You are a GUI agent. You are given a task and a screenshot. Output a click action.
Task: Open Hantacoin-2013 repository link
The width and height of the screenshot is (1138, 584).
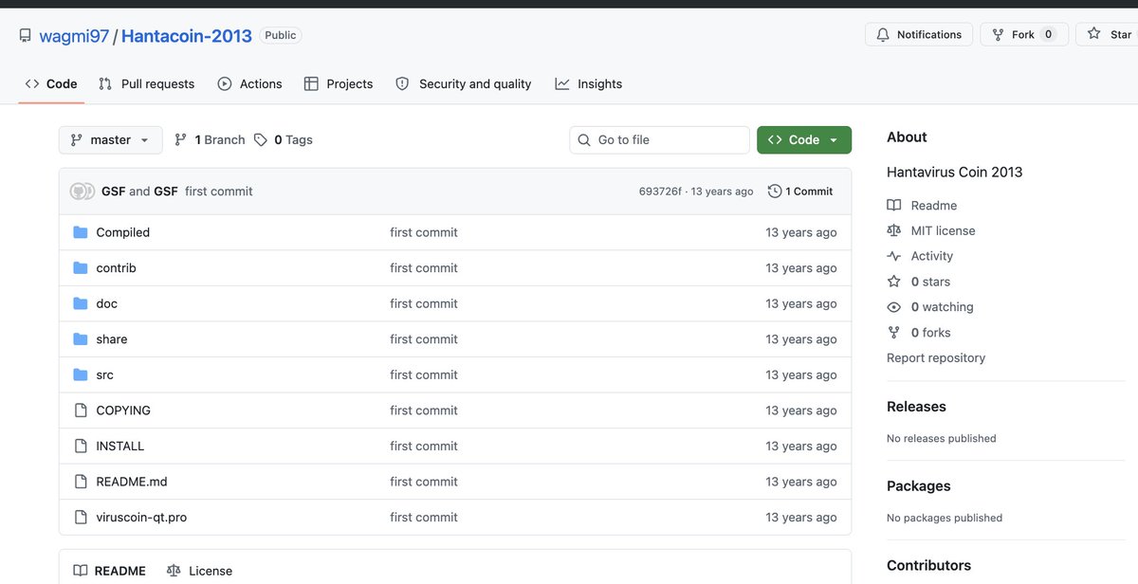(187, 36)
